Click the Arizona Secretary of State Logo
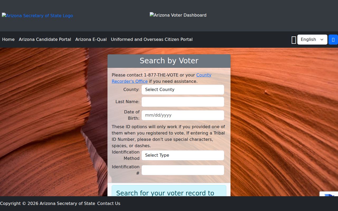338x211 pixels. coord(37,16)
